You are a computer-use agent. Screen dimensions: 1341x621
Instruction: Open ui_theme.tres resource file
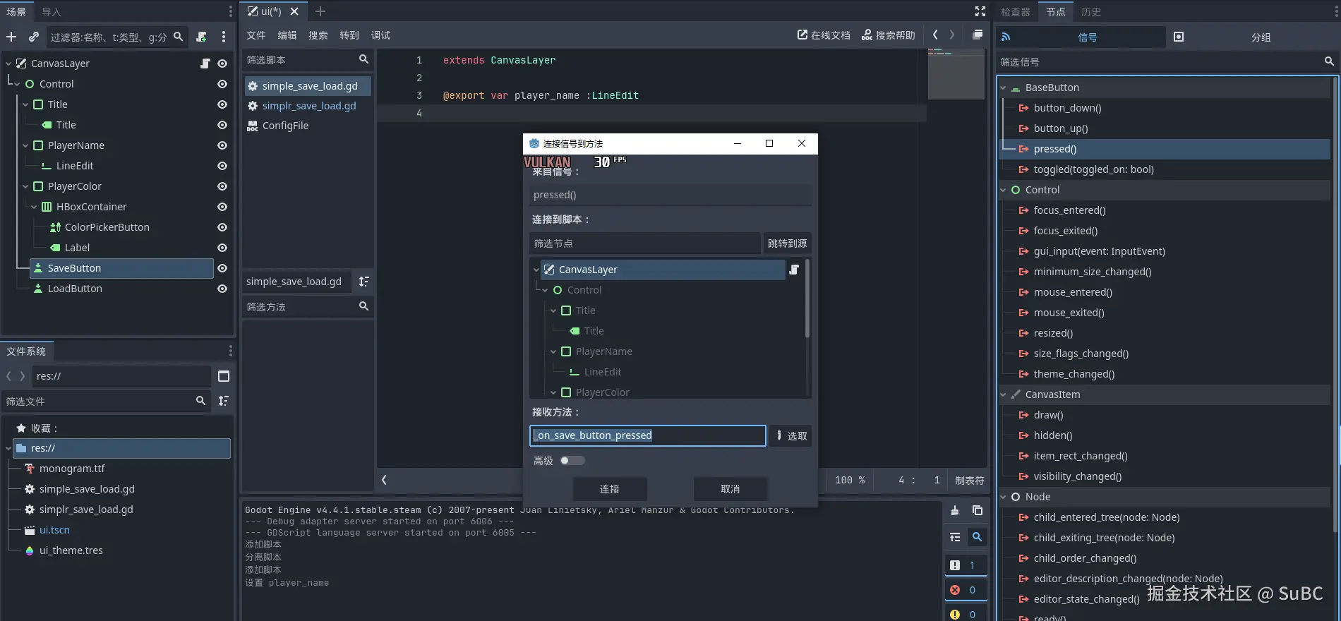[71, 550]
